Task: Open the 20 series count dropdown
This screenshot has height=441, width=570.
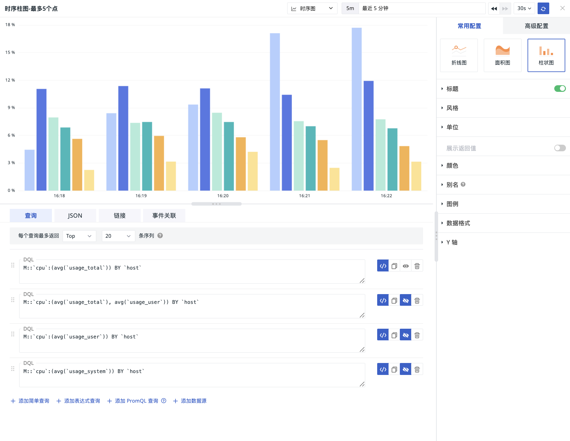Action: pos(118,236)
